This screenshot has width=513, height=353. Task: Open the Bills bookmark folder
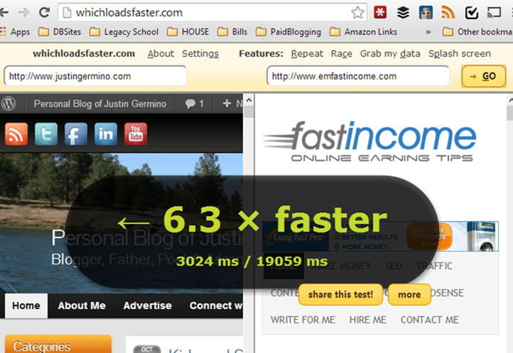click(232, 32)
